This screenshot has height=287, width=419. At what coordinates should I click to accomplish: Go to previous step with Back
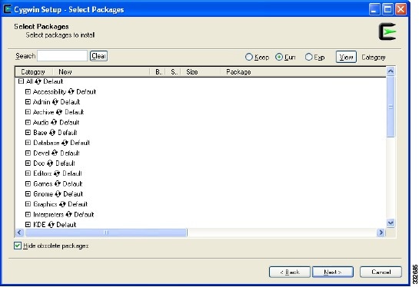point(290,272)
